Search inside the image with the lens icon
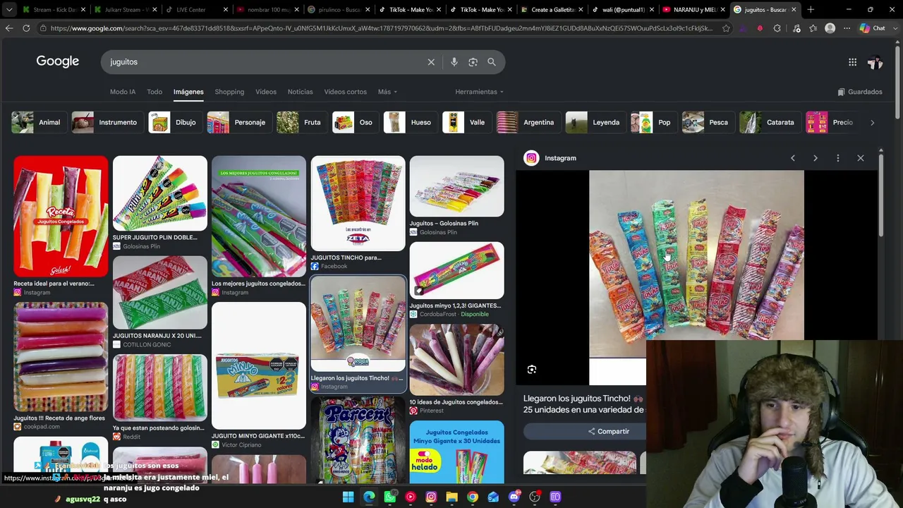 tap(532, 370)
